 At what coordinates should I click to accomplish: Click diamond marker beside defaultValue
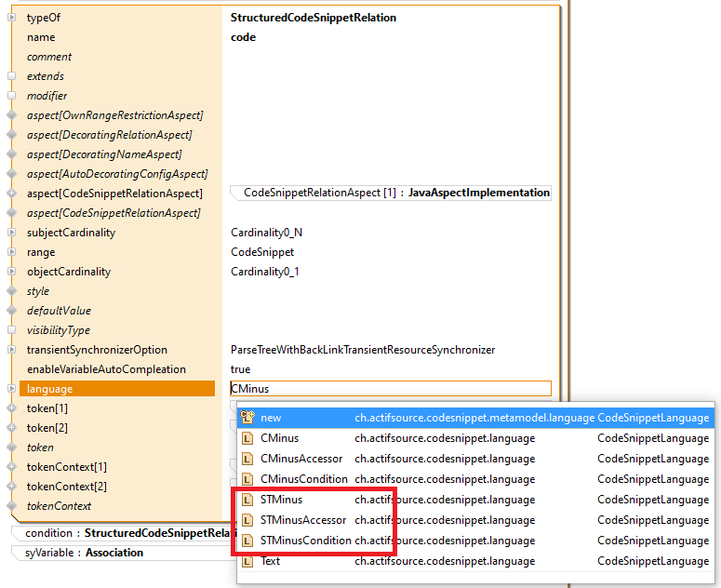(x=12, y=311)
